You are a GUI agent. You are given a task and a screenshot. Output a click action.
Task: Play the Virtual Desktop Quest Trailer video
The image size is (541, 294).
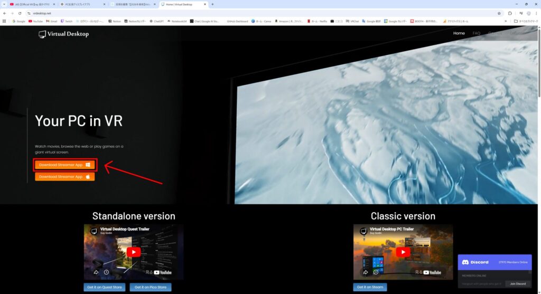134,252
